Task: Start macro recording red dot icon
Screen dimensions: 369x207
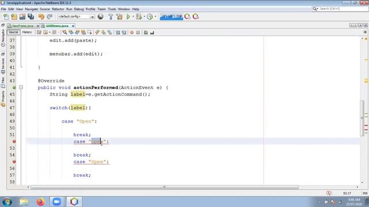Action: (132, 32)
